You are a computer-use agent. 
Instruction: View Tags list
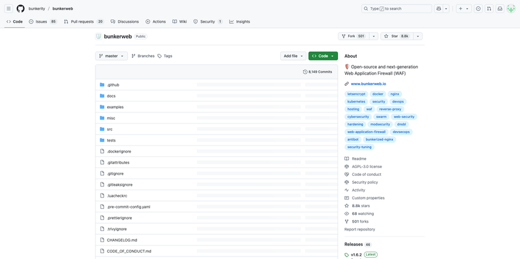click(x=165, y=56)
